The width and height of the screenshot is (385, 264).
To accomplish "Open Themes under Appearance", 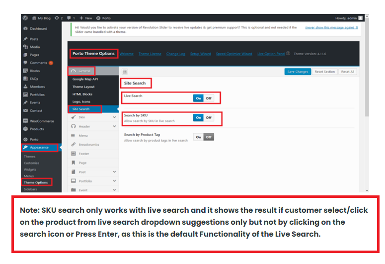I will click(x=30, y=156).
